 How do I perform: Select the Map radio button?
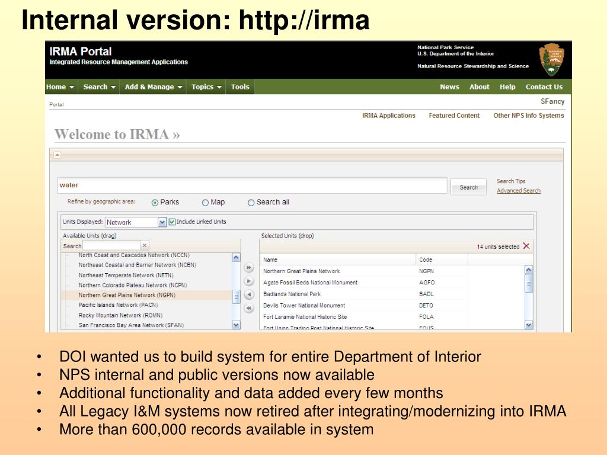coord(205,203)
